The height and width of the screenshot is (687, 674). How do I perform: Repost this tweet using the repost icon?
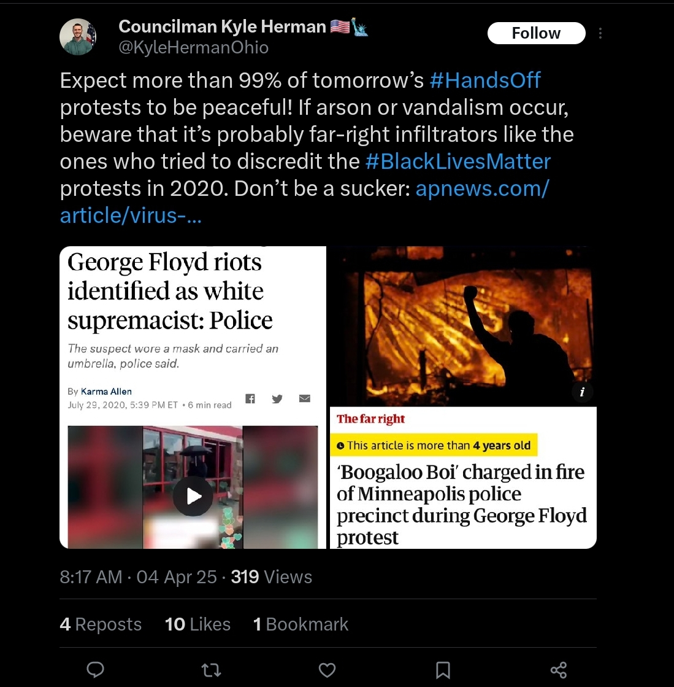[211, 670]
